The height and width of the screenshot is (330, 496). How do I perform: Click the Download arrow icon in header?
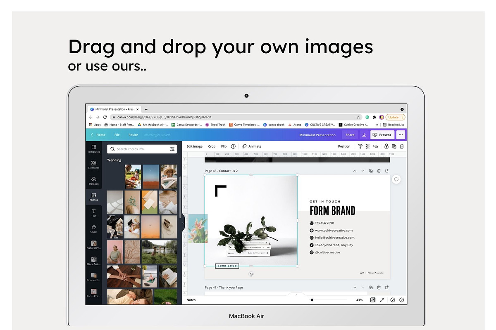coord(364,135)
